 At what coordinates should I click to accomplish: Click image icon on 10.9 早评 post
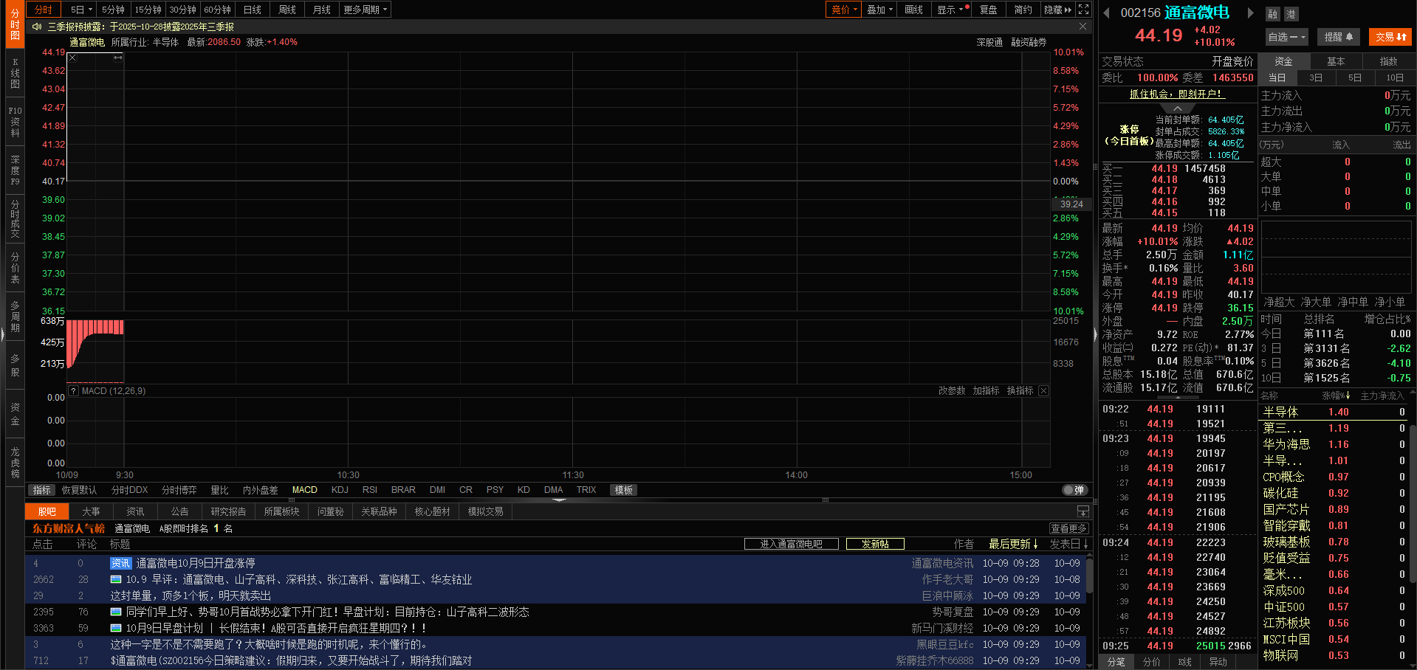point(116,579)
